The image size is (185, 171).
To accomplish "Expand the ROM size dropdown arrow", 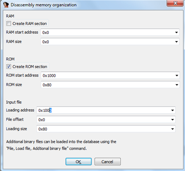I will (x=176, y=85).
